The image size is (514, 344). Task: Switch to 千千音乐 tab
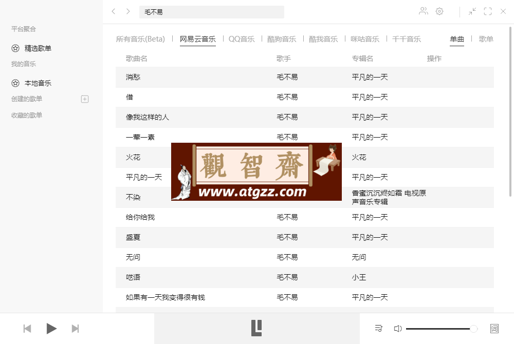[x=407, y=39]
